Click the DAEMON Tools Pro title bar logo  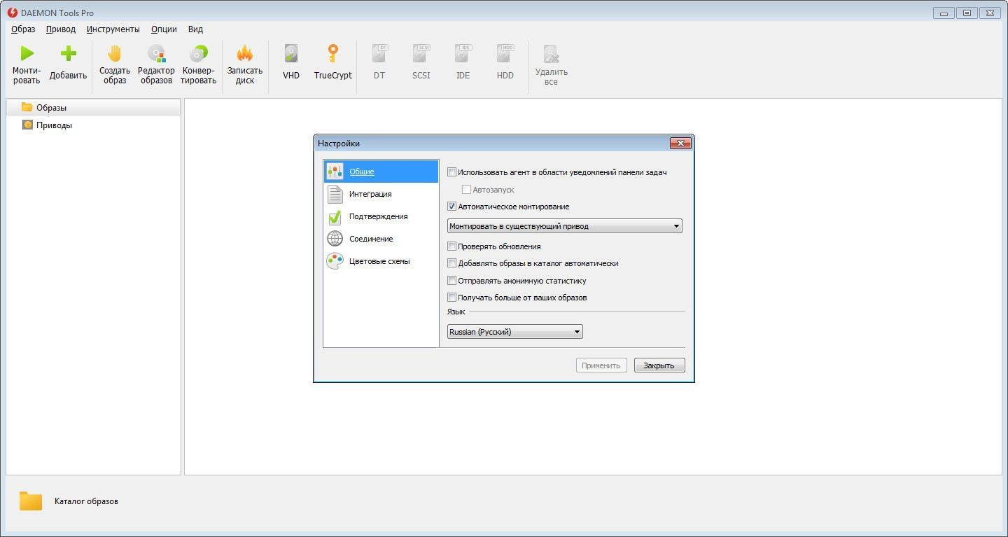point(13,13)
